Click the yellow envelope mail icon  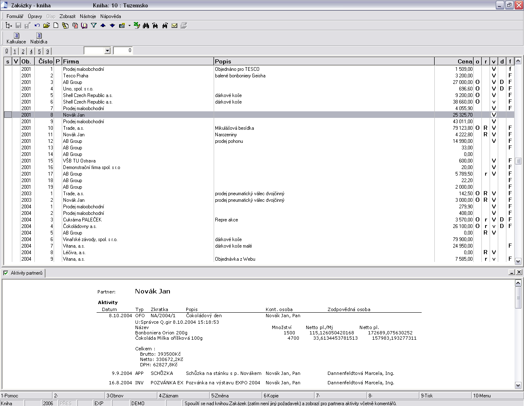pyautogui.click(x=174, y=26)
